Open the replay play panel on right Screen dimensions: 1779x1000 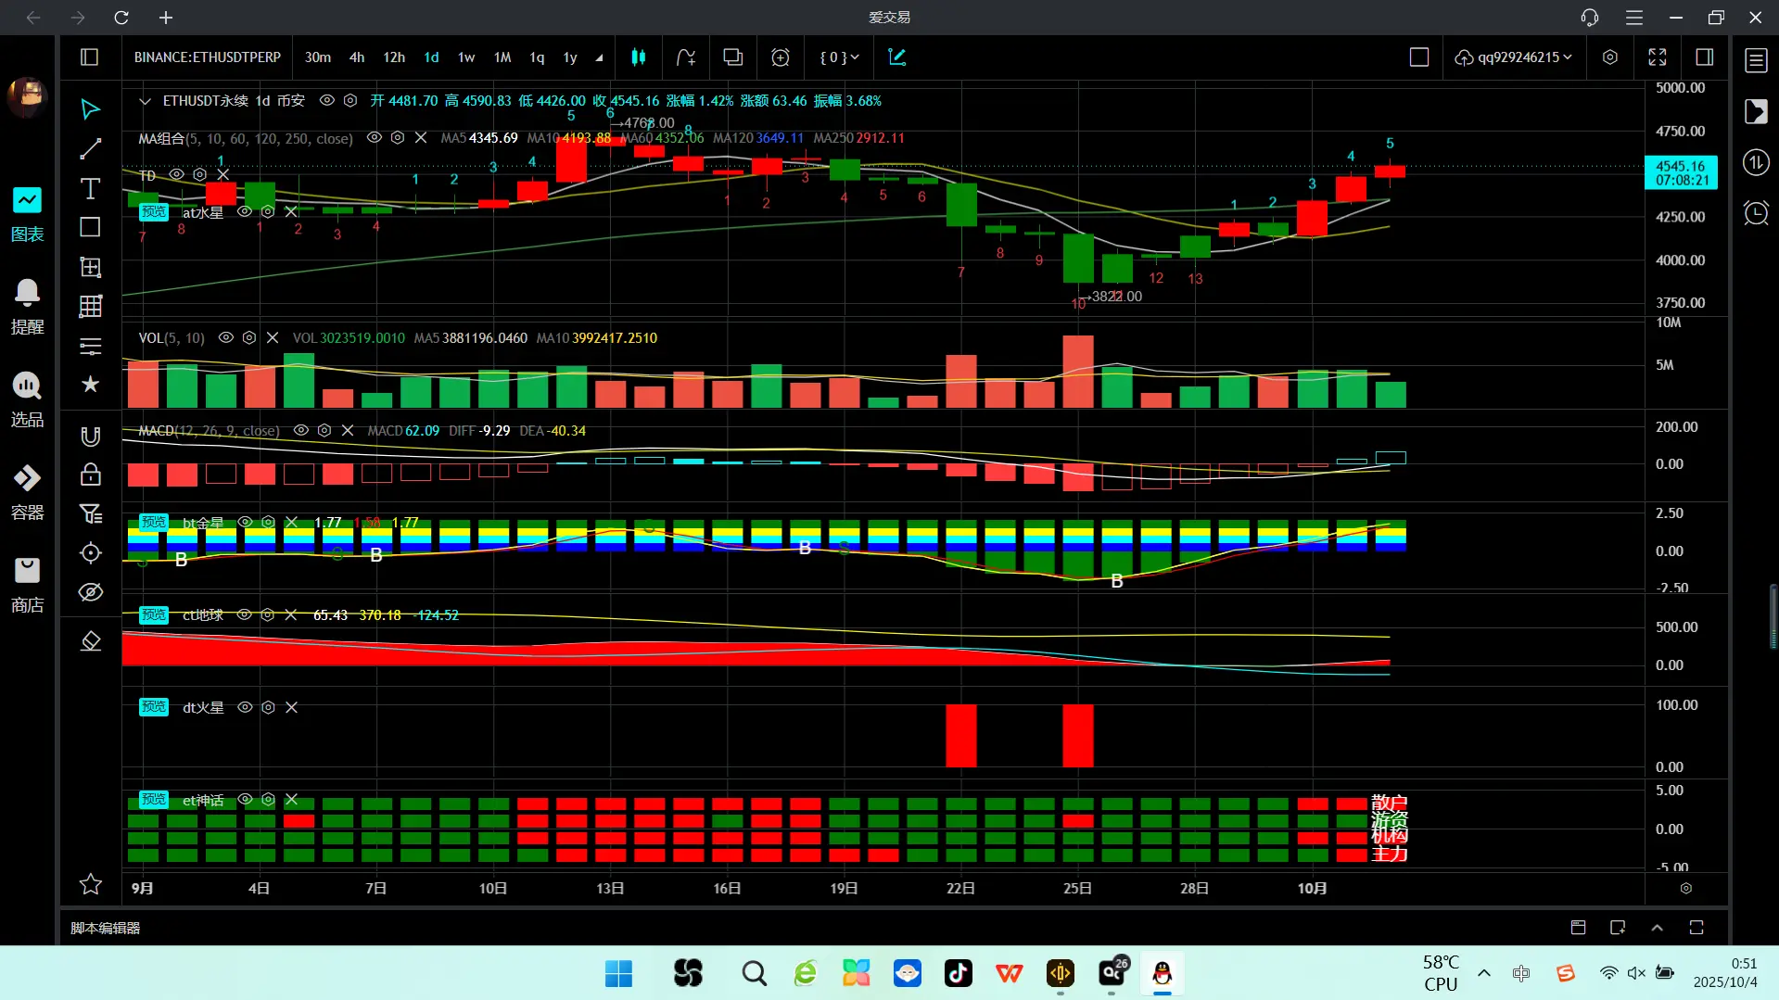(1756, 111)
